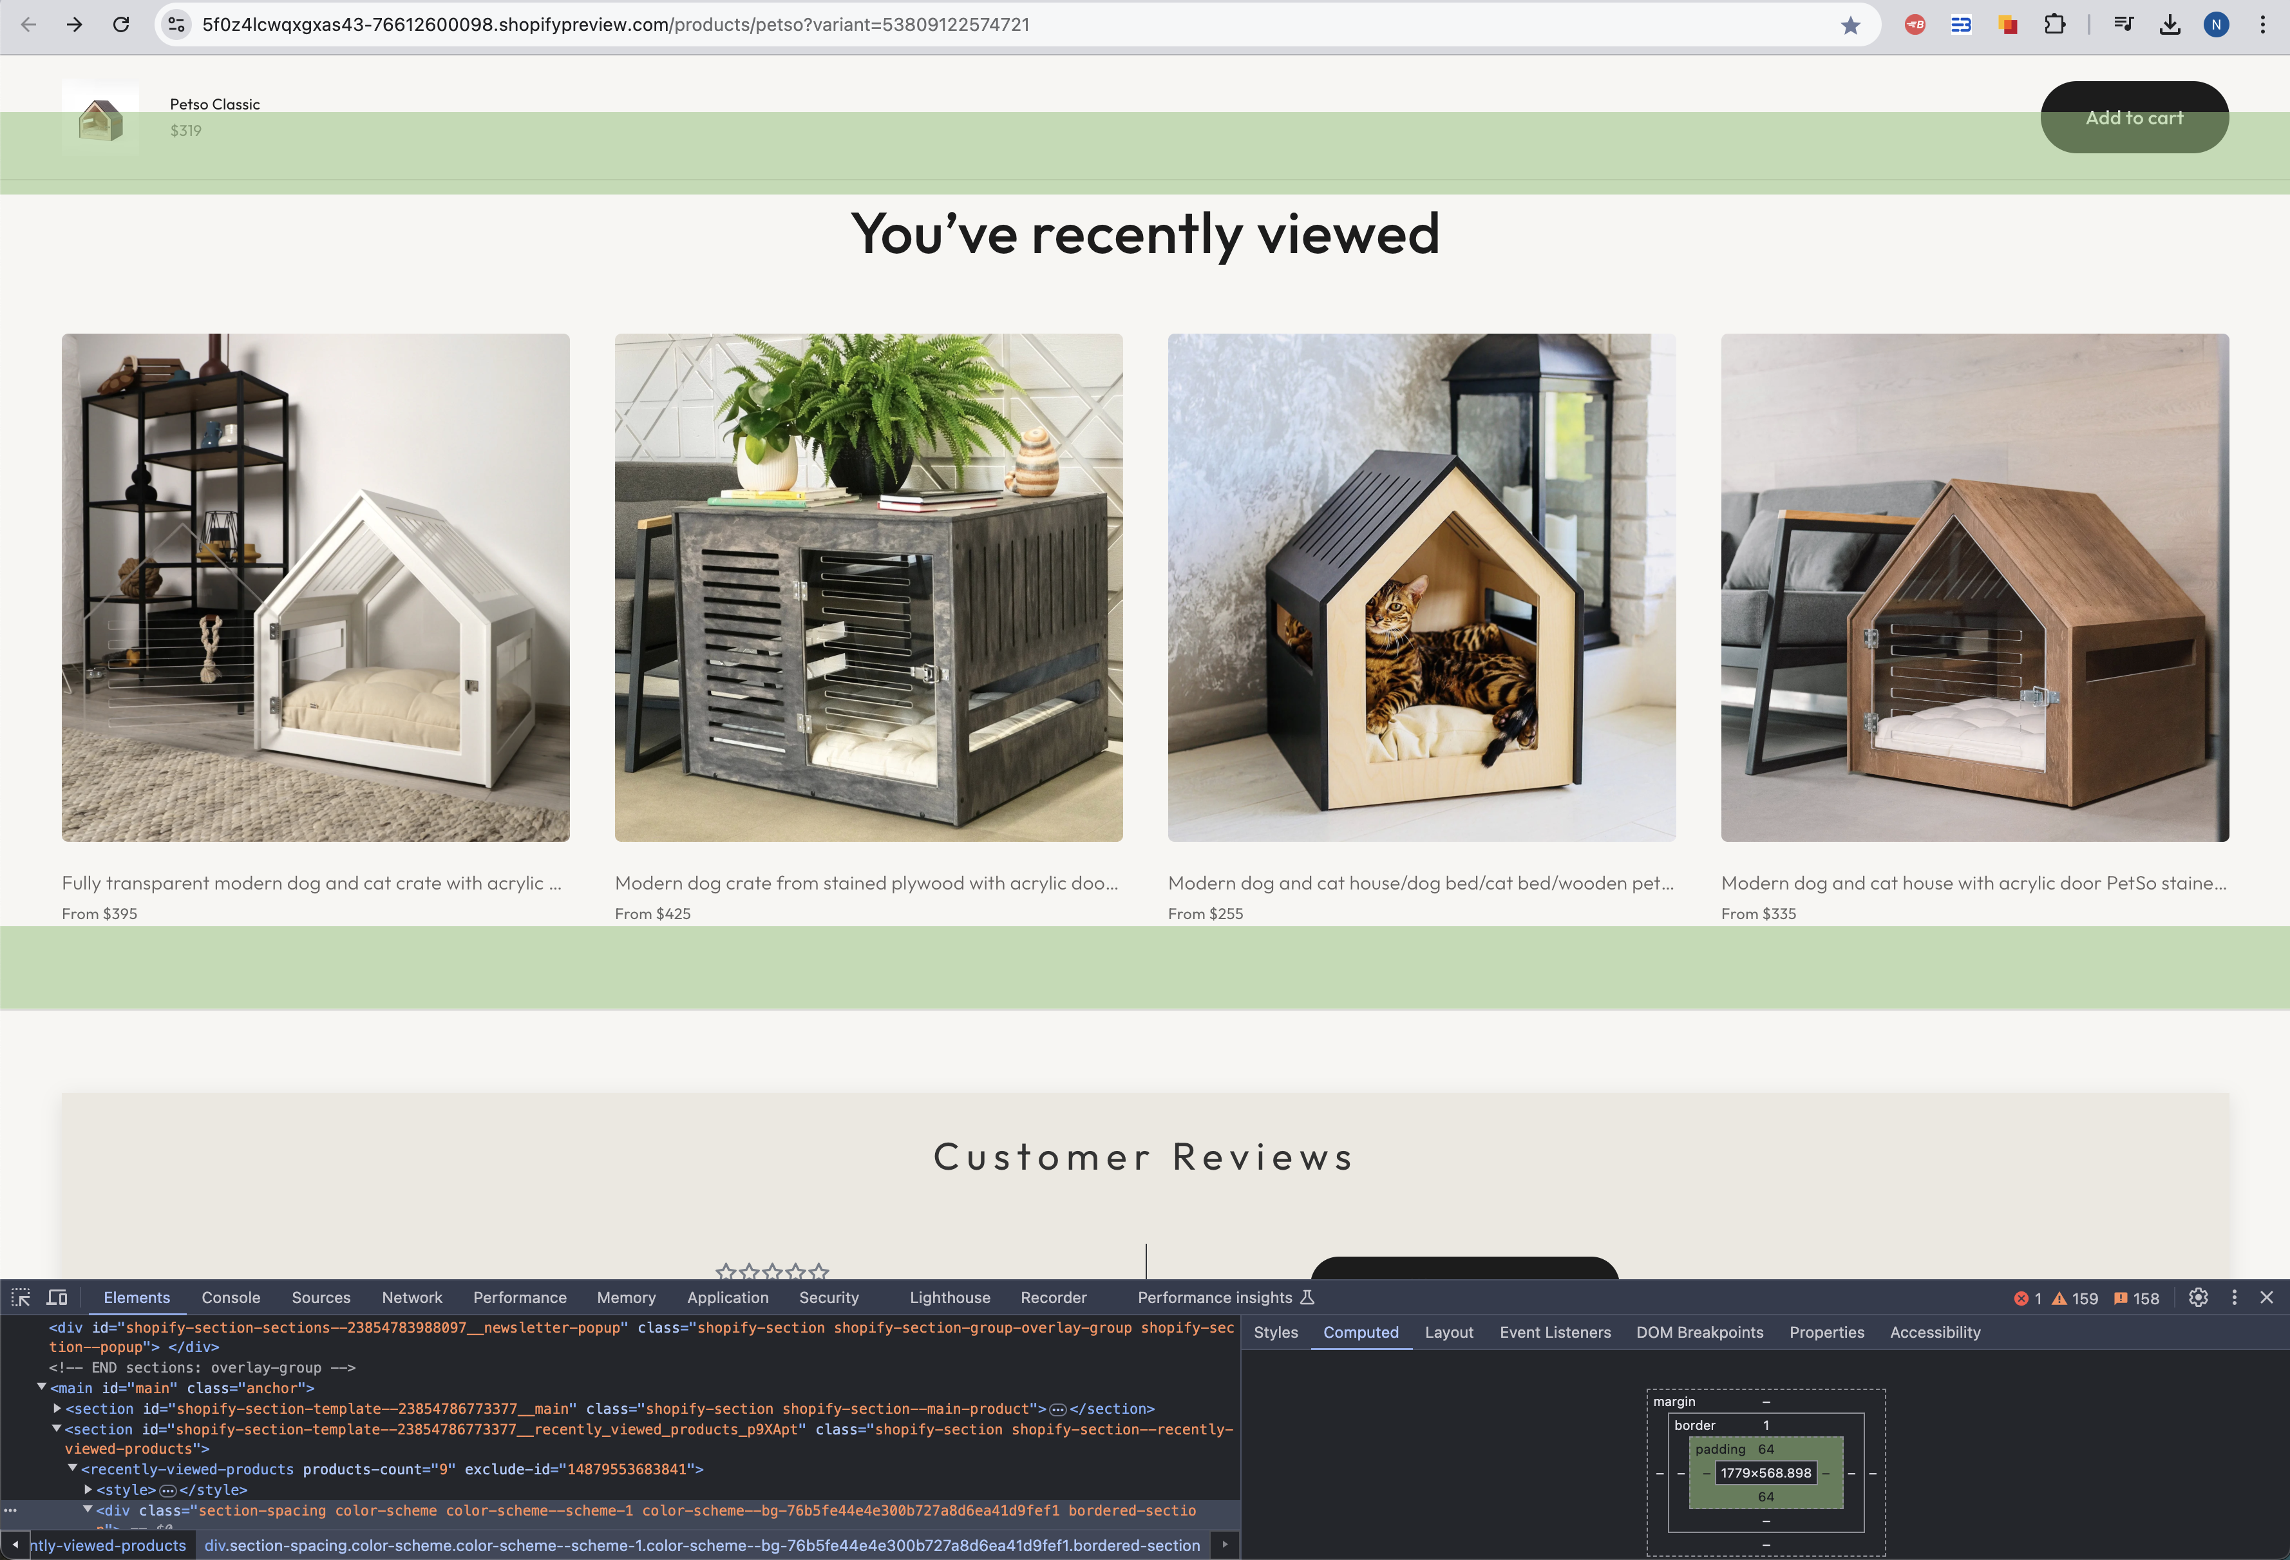Open the Extensions puzzle icon
The height and width of the screenshot is (1560, 2290).
tap(2054, 24)
